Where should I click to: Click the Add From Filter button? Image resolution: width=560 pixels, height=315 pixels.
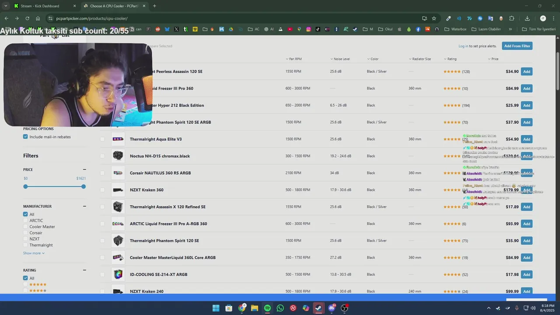tap(517, 46)
